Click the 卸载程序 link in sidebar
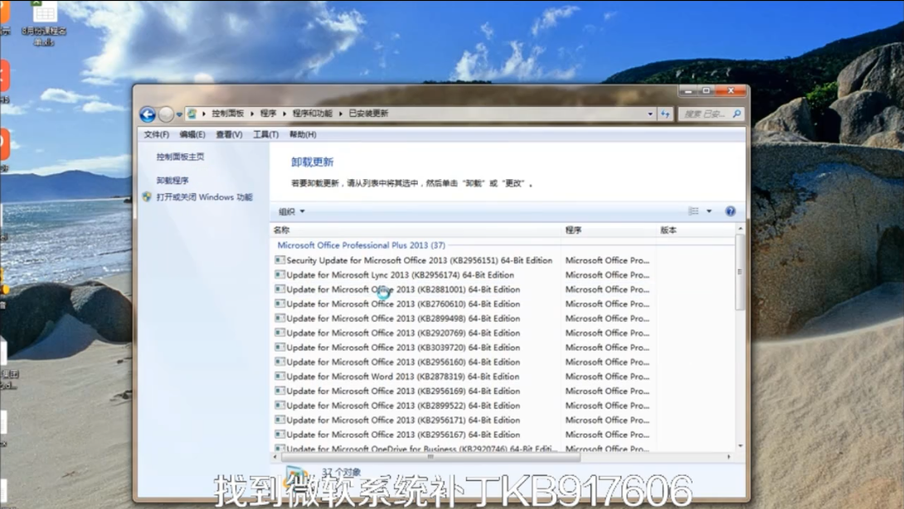The image size is (904, 509). tap(173, 181)
